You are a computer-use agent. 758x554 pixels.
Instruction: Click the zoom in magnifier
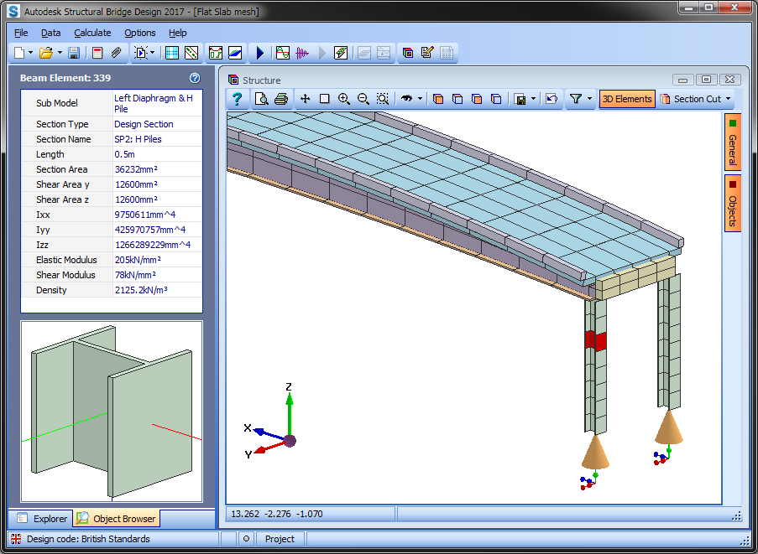[343, 99]
